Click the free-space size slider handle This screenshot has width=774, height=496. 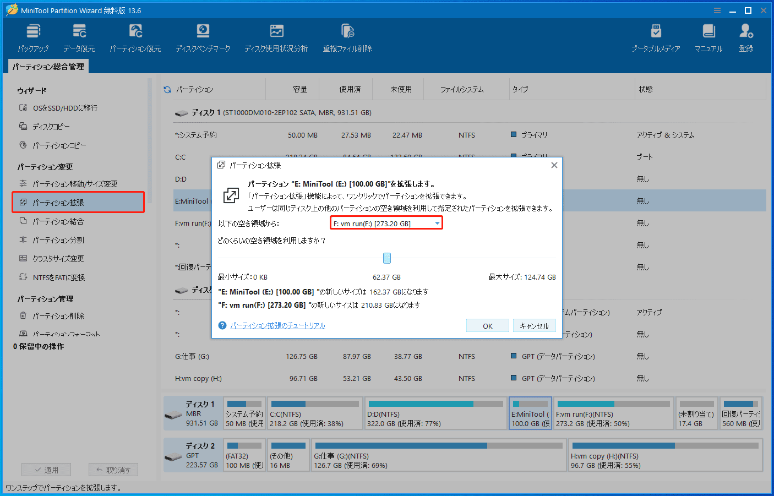coord(387,258)
